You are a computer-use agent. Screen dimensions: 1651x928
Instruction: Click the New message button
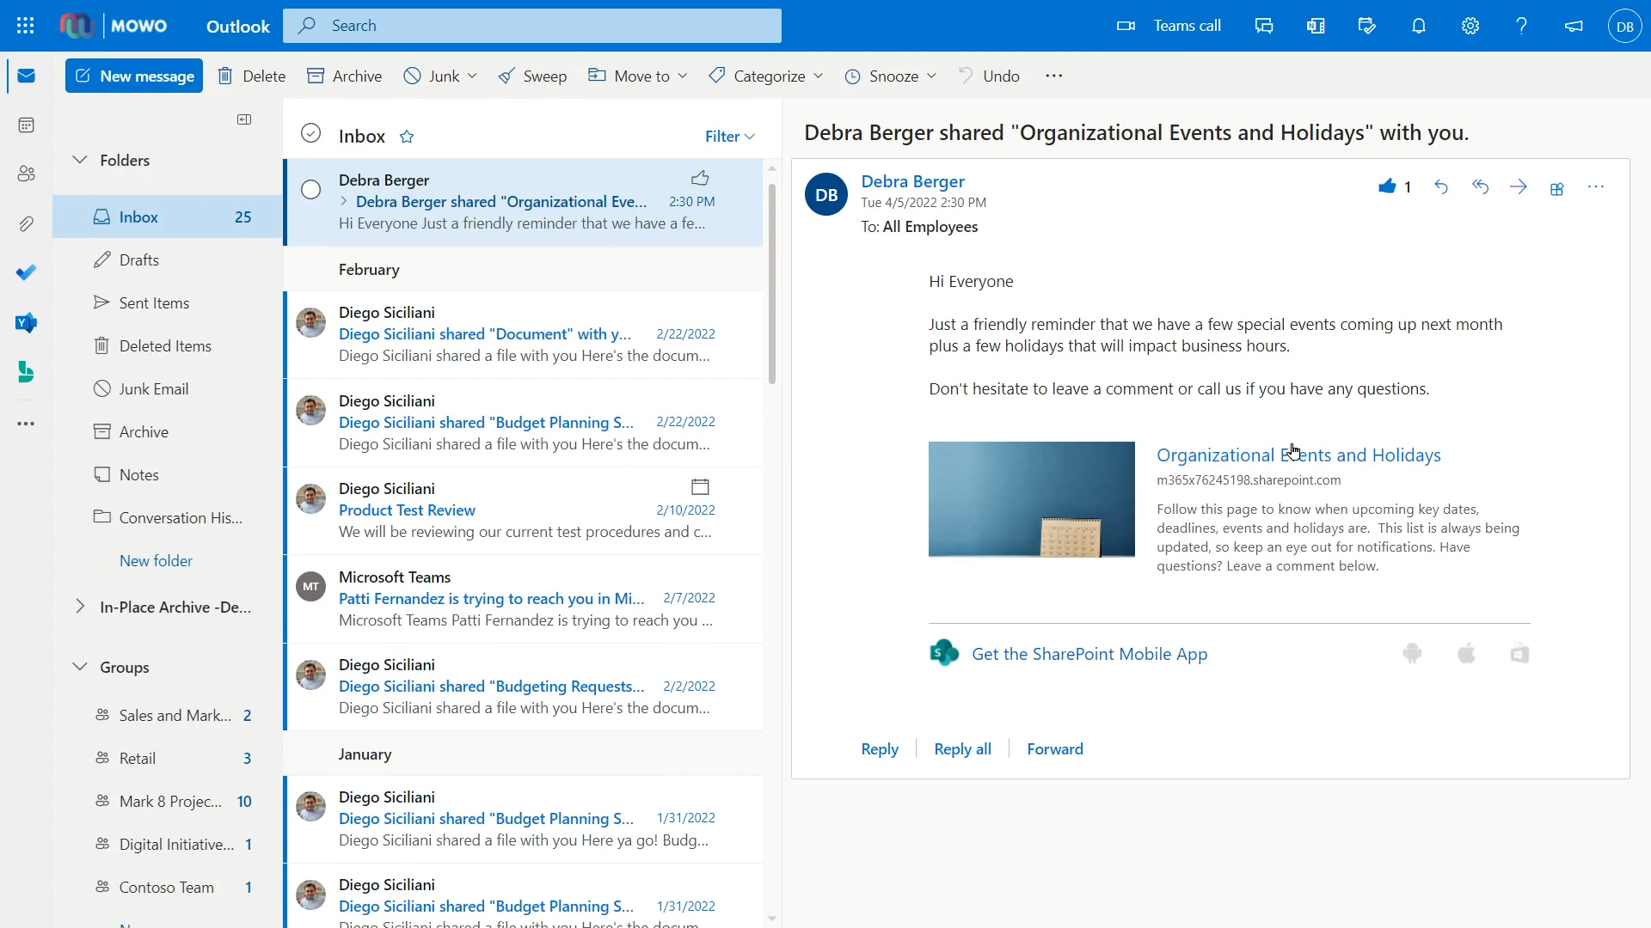[134, 76]
